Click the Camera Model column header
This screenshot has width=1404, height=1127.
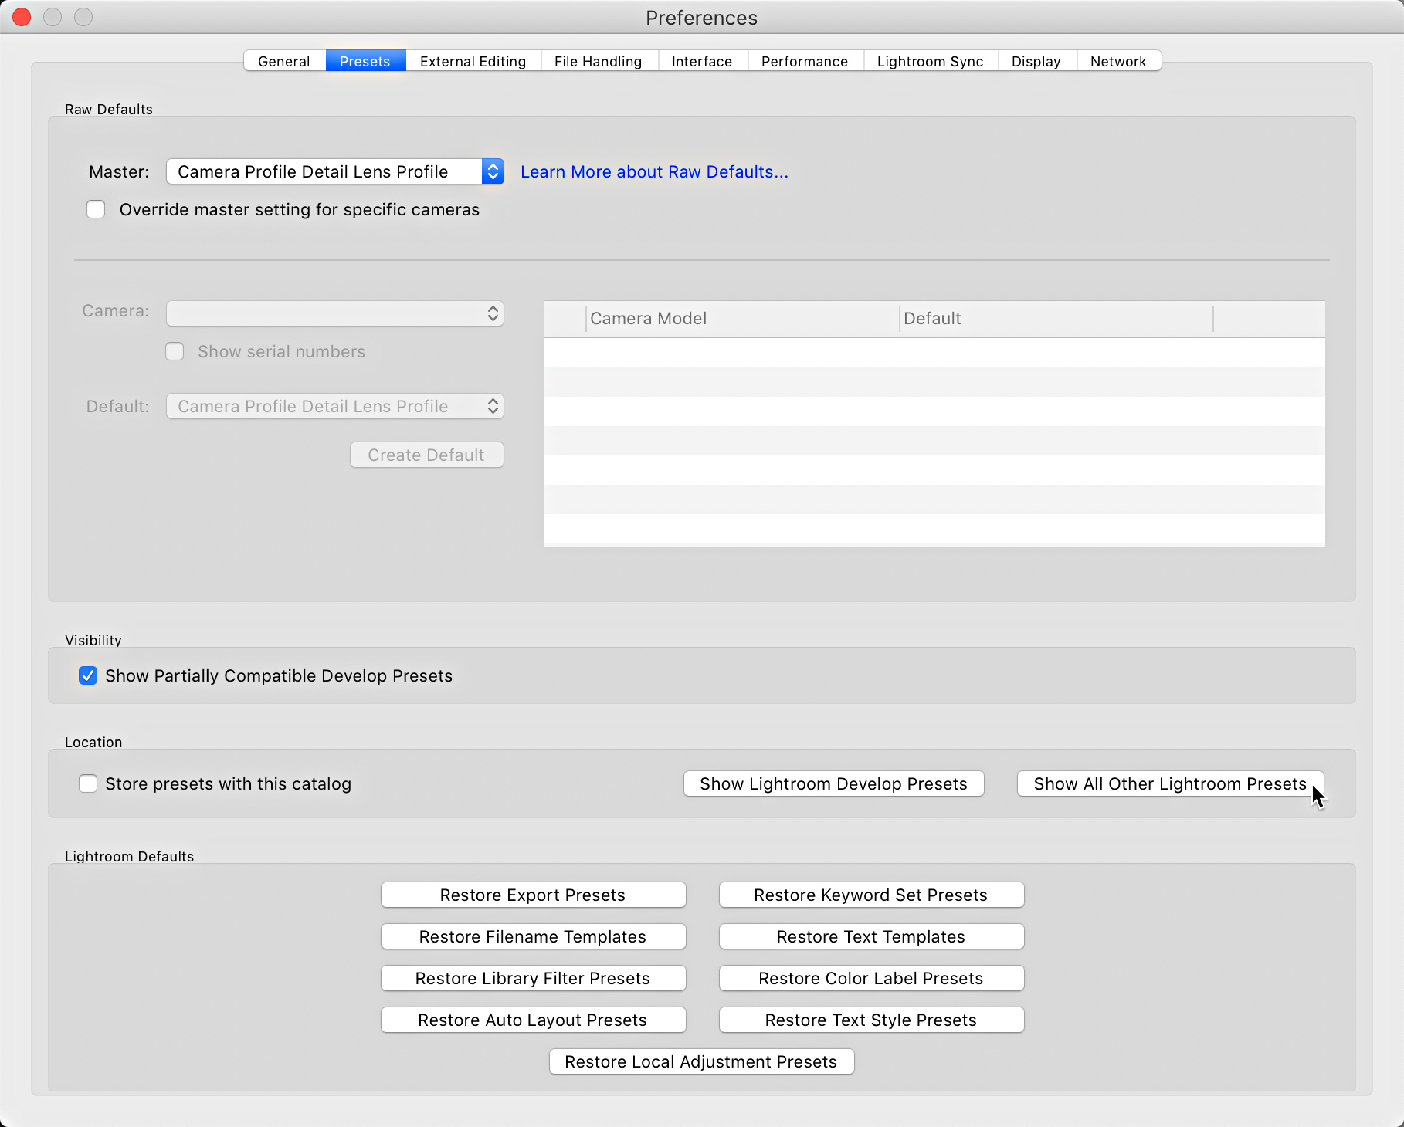(x=648, y=318)
